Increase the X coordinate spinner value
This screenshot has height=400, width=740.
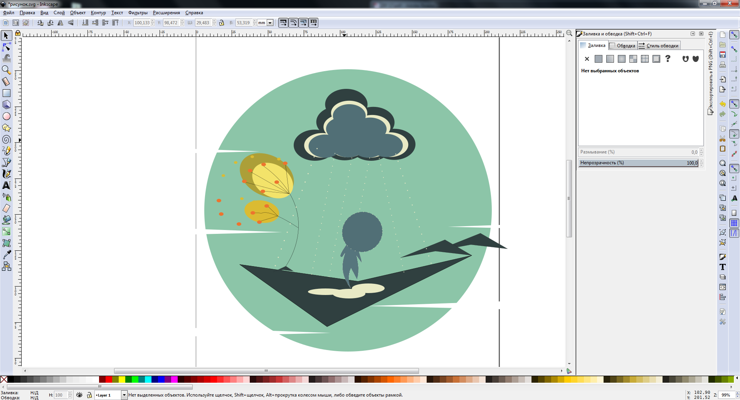click(153, 21)
